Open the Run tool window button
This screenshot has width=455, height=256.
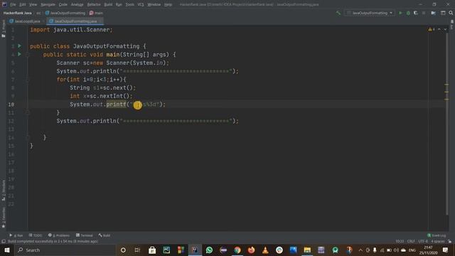[x=16, y=235]
